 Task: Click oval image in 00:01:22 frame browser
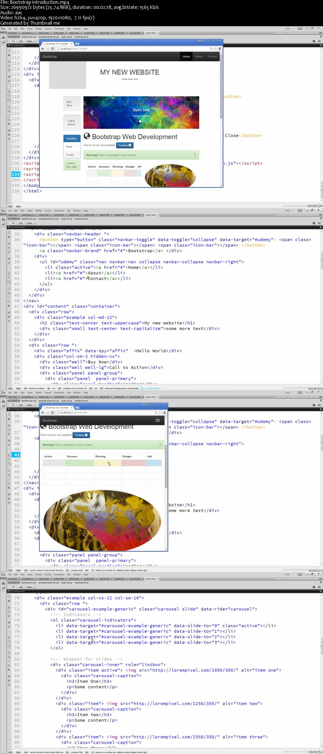(x=102, y=520)
